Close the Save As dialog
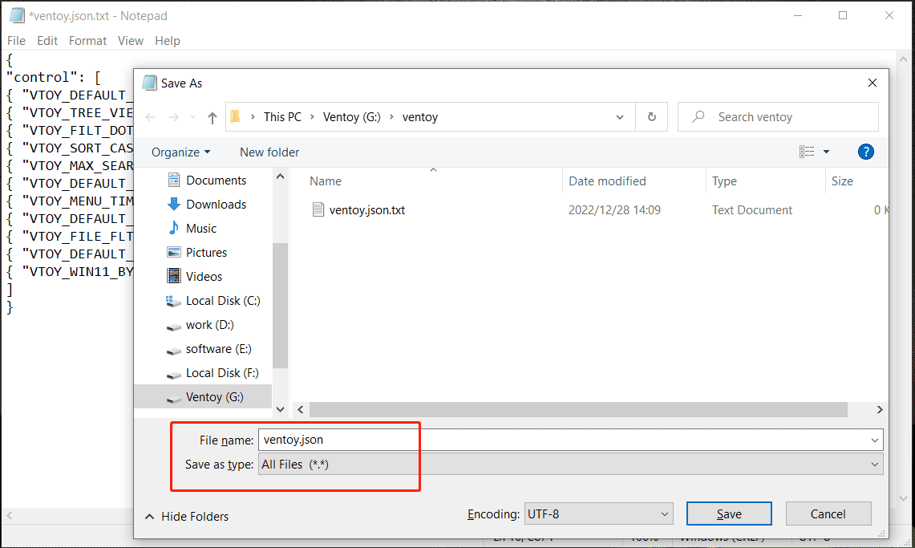Viewport: 915px width, 548px height. click(872, 83)
